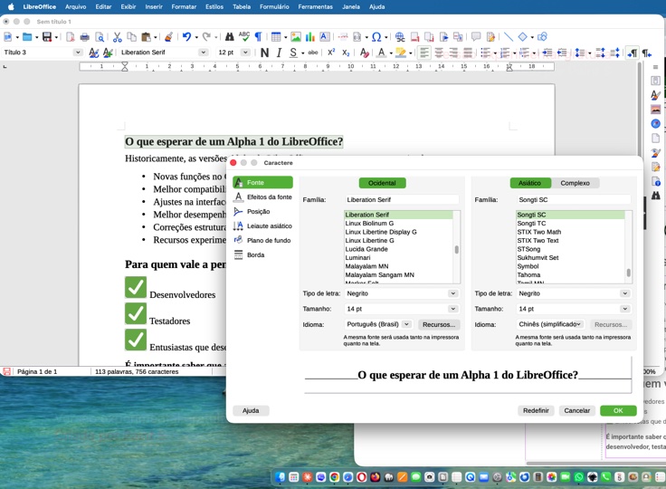666x489 pixels.
Task: Select Efeitos da fonte tab in dialog
Action: point(263,197)
